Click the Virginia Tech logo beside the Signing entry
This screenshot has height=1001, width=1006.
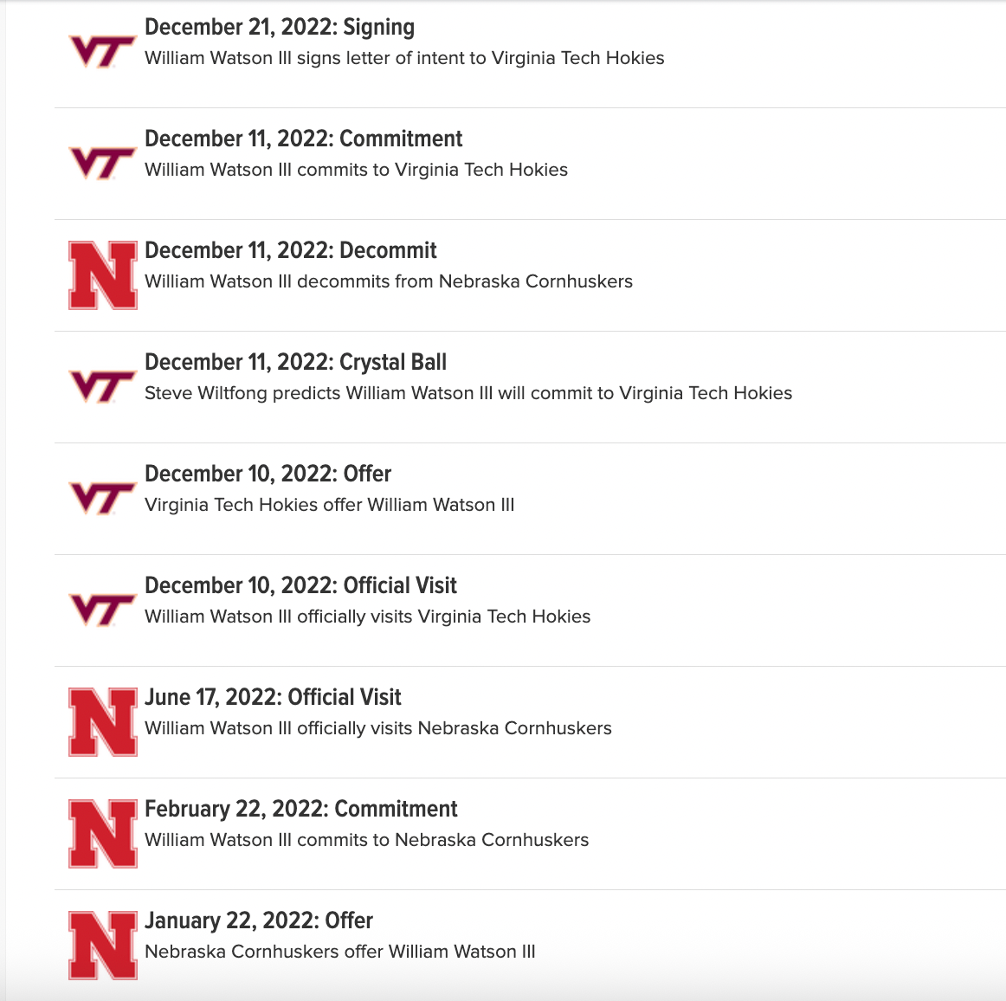(x=103, y=51)
